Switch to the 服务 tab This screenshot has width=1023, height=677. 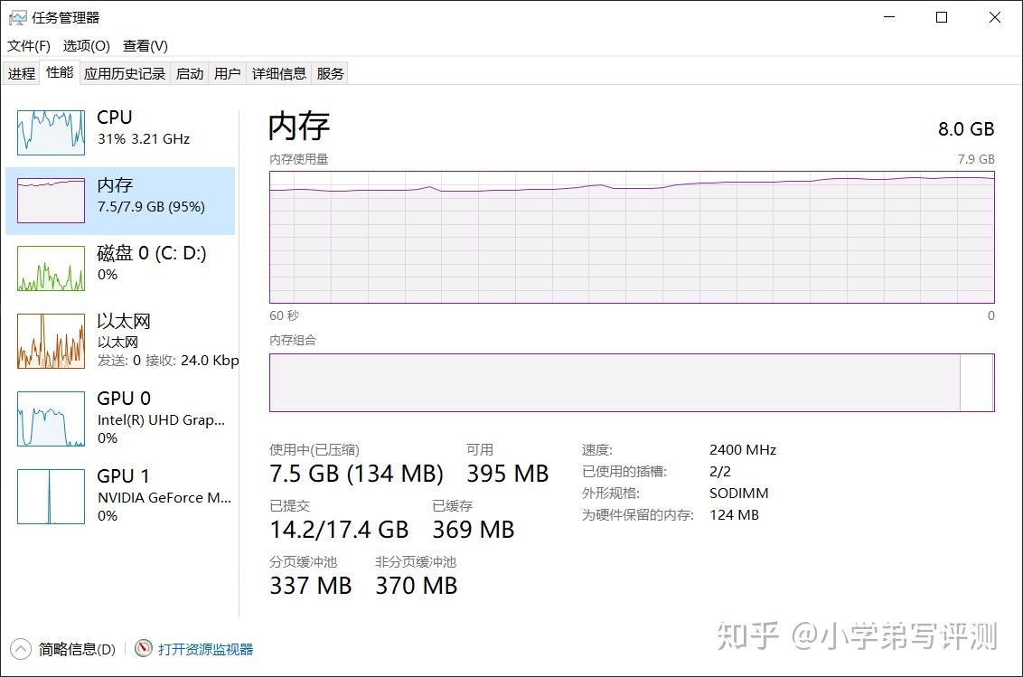tap(331, 74)
